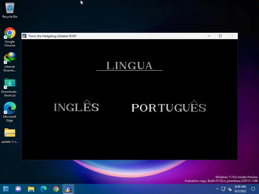Show hidden system tray icons

tap(217, 189)
